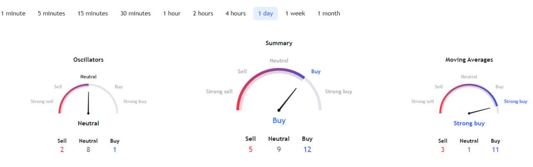Click the Summary heading

(279, 43)
